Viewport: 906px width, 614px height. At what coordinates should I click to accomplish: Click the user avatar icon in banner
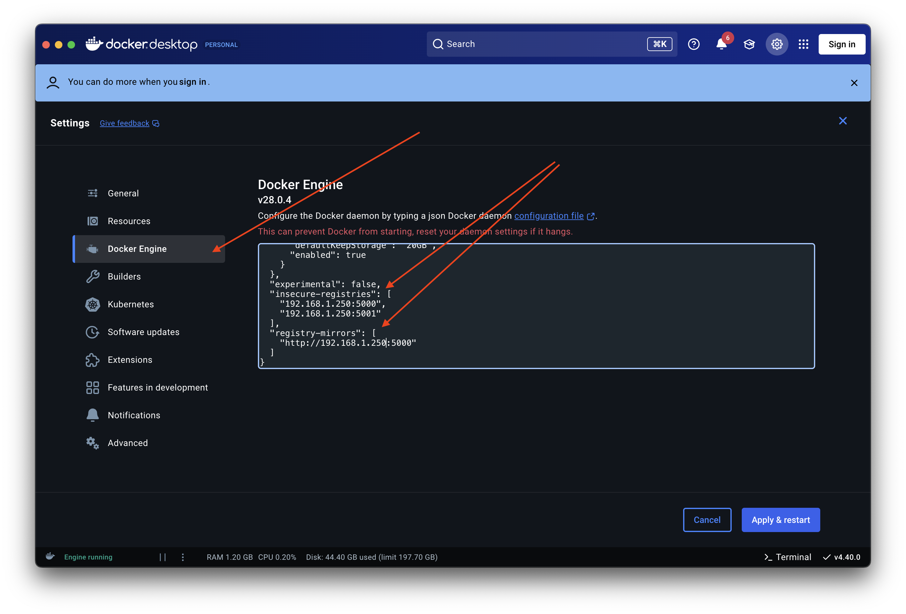[53, 82]
